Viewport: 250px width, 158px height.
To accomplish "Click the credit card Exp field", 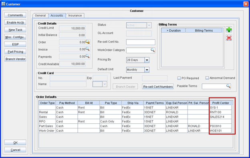I will click(100, 78).
